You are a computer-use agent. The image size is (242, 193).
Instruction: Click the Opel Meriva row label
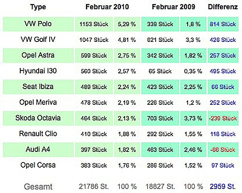(38, 102)
